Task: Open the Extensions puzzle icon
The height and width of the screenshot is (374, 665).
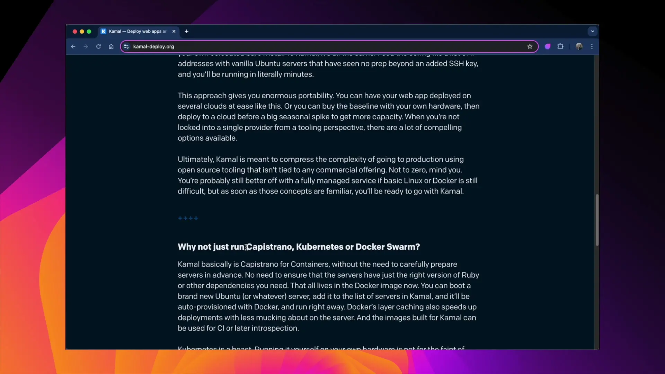Action: 560,46
